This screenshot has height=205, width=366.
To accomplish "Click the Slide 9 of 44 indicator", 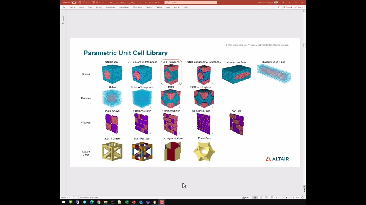I will (66, 198).
